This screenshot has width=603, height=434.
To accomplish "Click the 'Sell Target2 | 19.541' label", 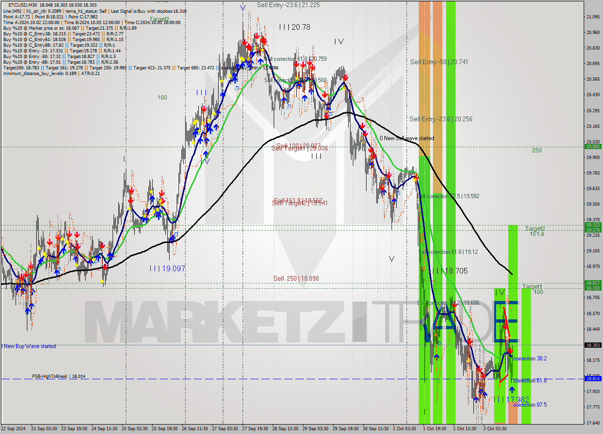I will (x=300, y=203).
